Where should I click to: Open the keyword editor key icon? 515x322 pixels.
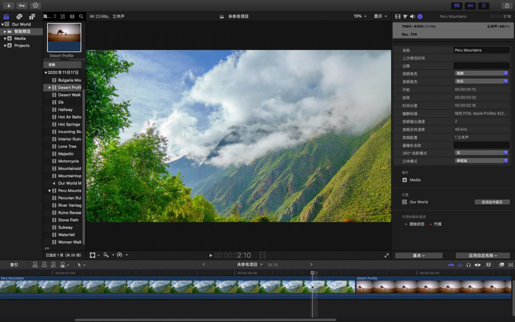22,5
